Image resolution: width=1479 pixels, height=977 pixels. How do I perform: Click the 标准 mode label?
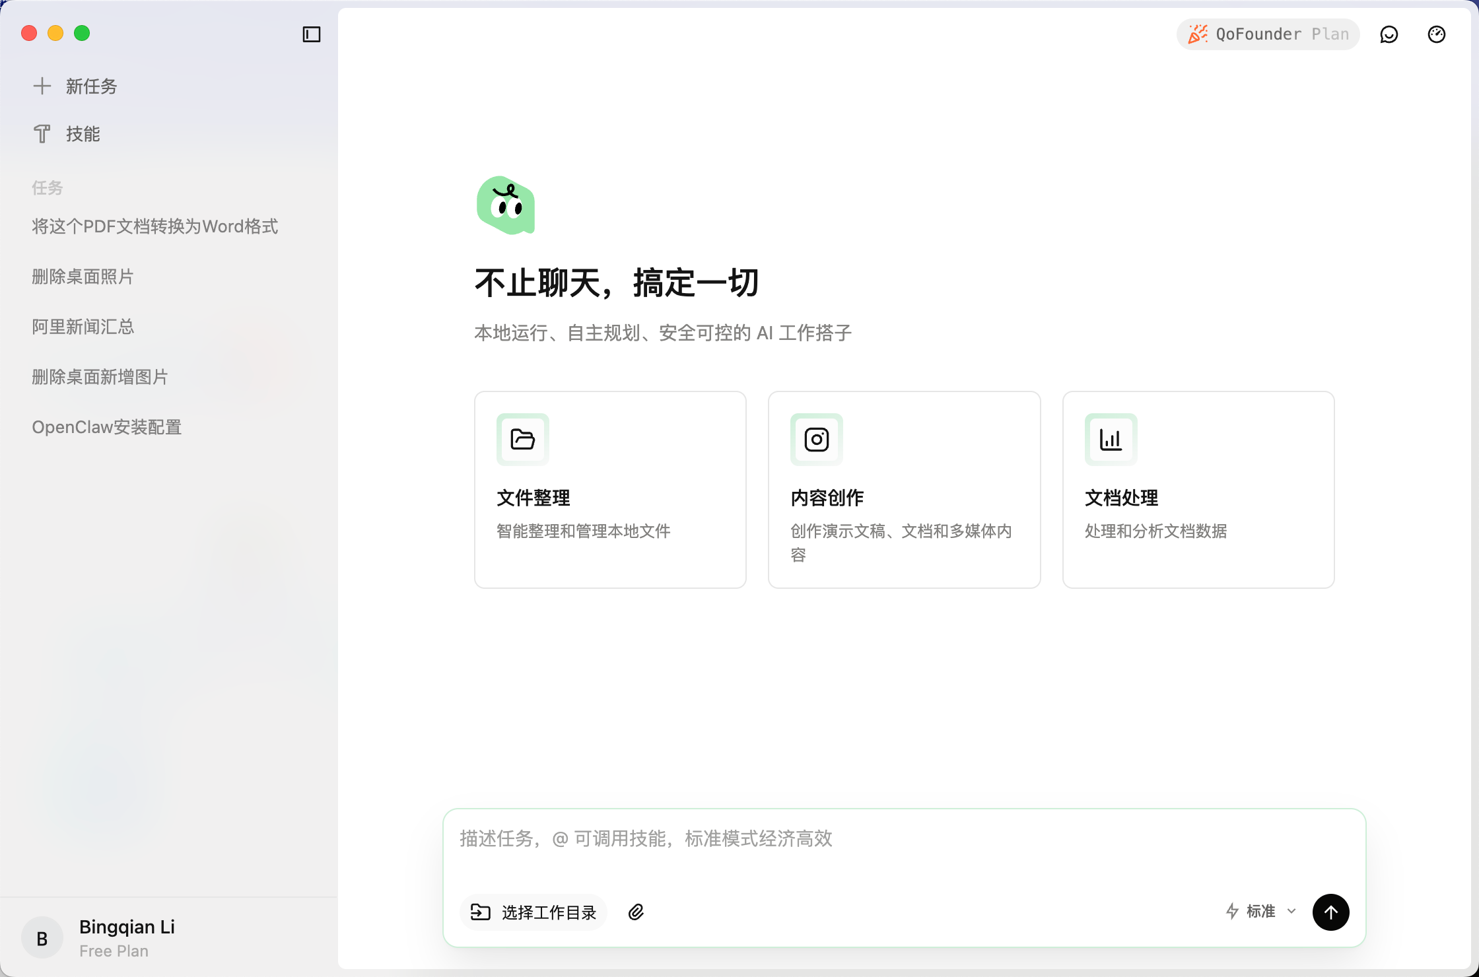(1260, 912)
